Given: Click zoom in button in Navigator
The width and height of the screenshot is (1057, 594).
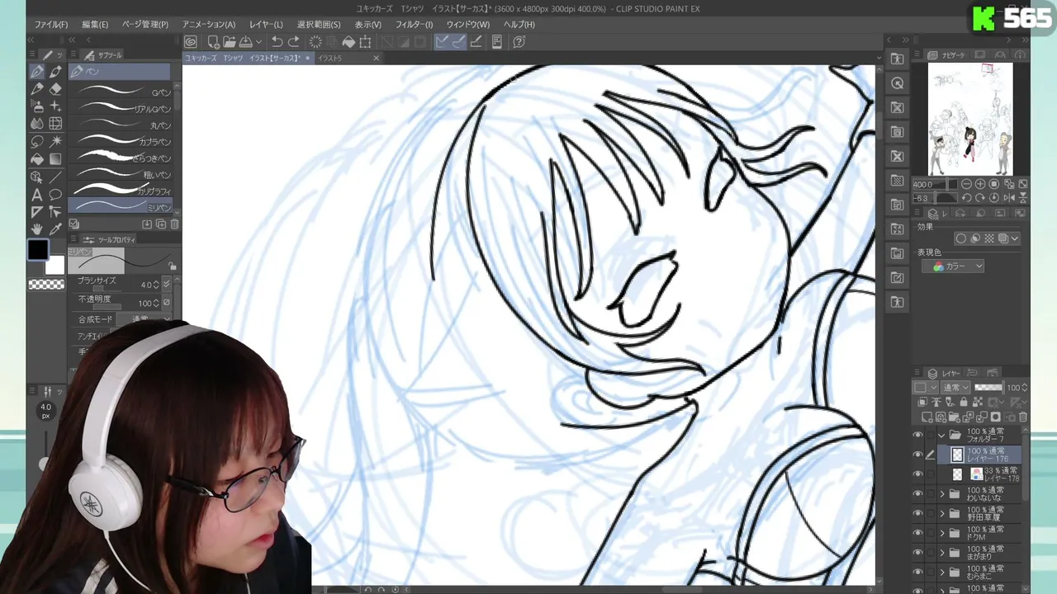Looking at the screenshot, I should click(980, 184).
